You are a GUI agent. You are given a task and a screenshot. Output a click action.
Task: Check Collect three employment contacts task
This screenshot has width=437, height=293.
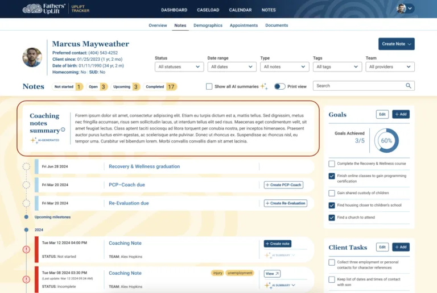pos(332,262)
